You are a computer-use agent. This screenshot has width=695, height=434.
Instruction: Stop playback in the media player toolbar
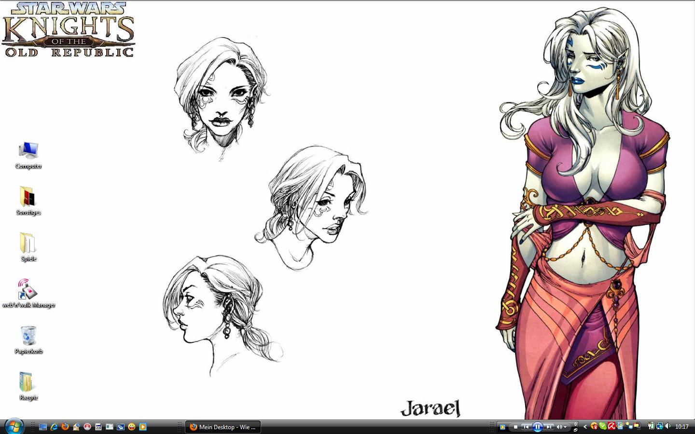(515, 427)
